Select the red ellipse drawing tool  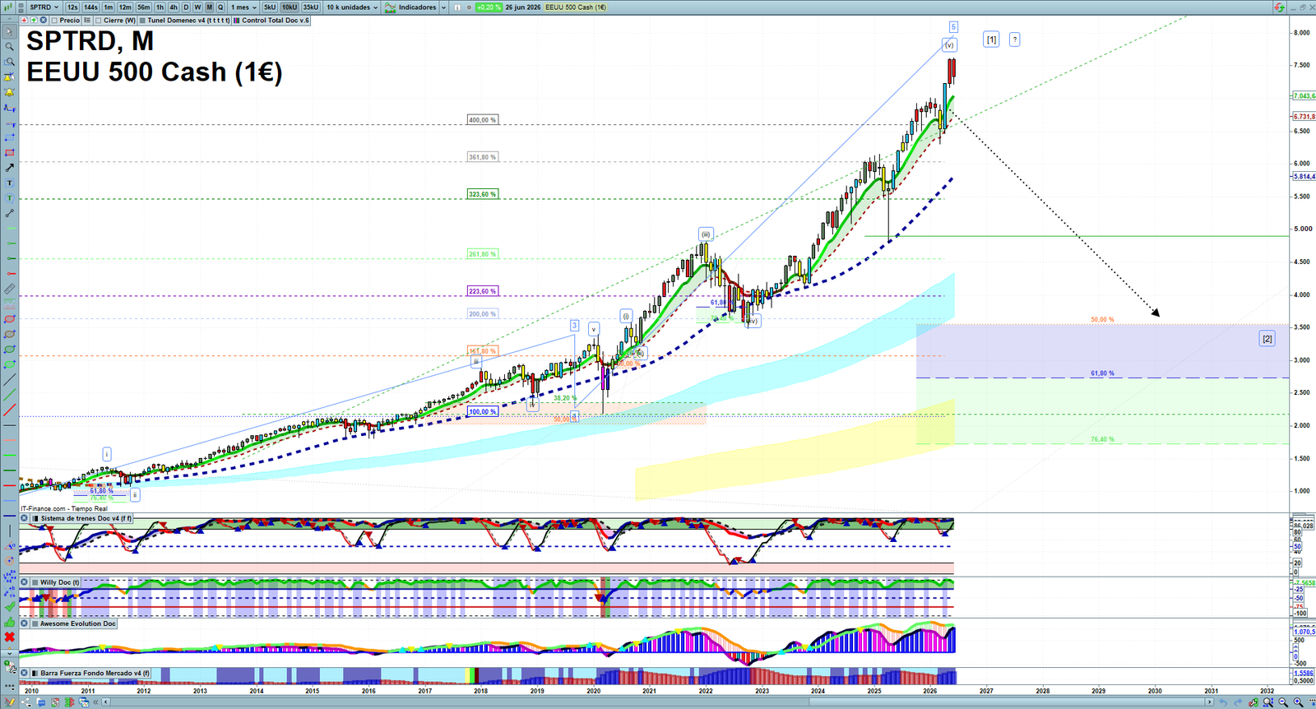(x=10, y=319)
